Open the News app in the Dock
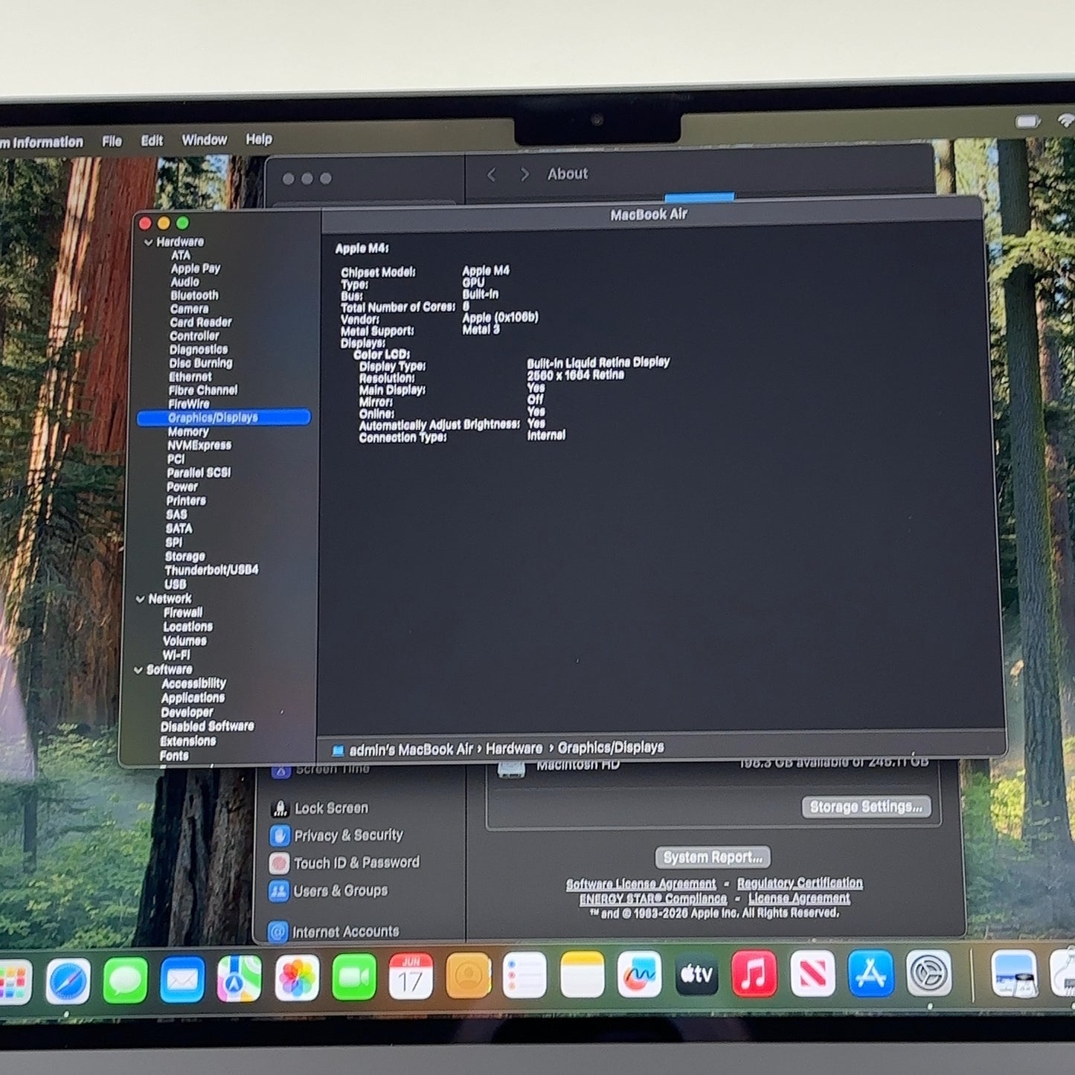Screen dimensions: 1075x1075 (812, 972)
